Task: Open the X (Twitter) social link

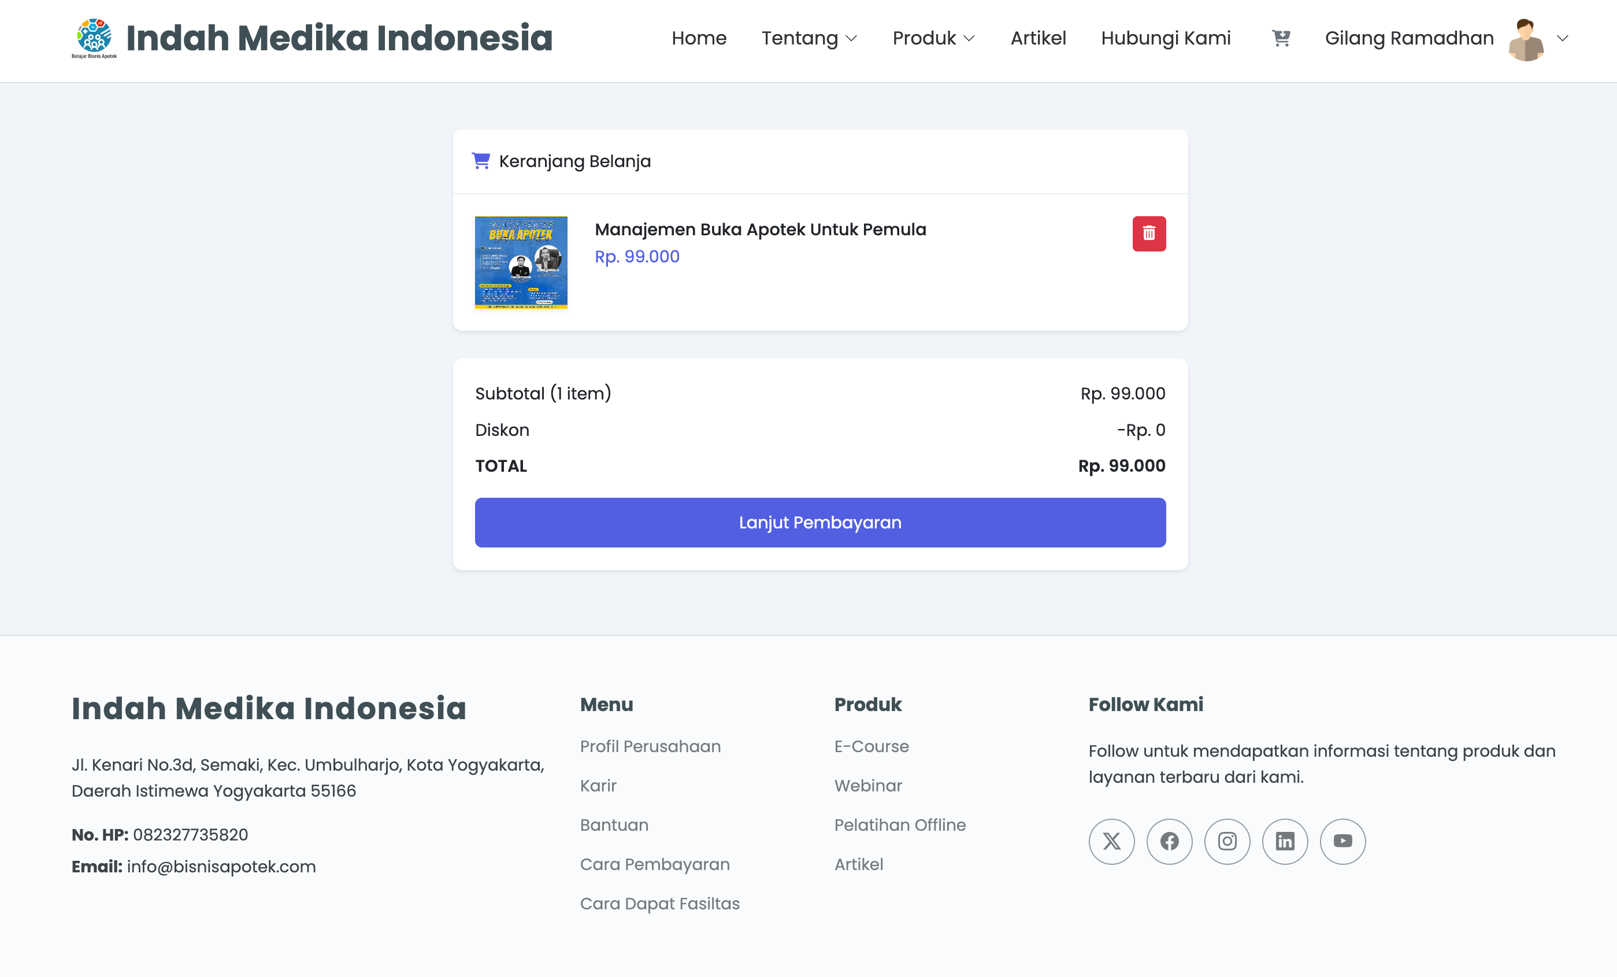Action: (1111, 841)
